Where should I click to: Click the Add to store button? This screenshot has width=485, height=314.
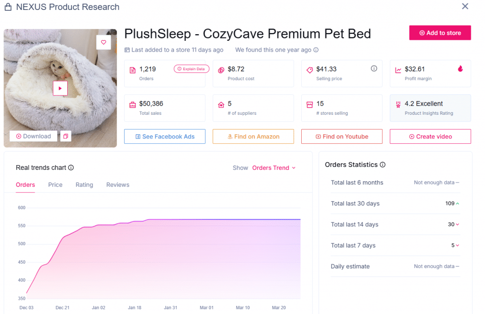point(440,33)
